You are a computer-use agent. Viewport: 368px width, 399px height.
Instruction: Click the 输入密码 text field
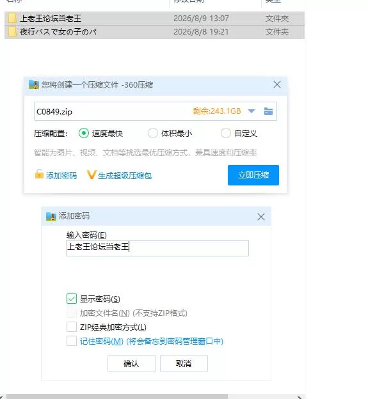157,248
